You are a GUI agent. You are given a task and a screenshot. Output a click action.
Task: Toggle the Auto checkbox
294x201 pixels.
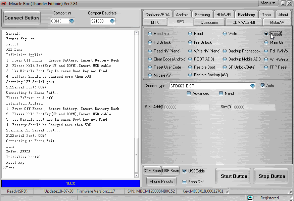click(x=262, y=85)
